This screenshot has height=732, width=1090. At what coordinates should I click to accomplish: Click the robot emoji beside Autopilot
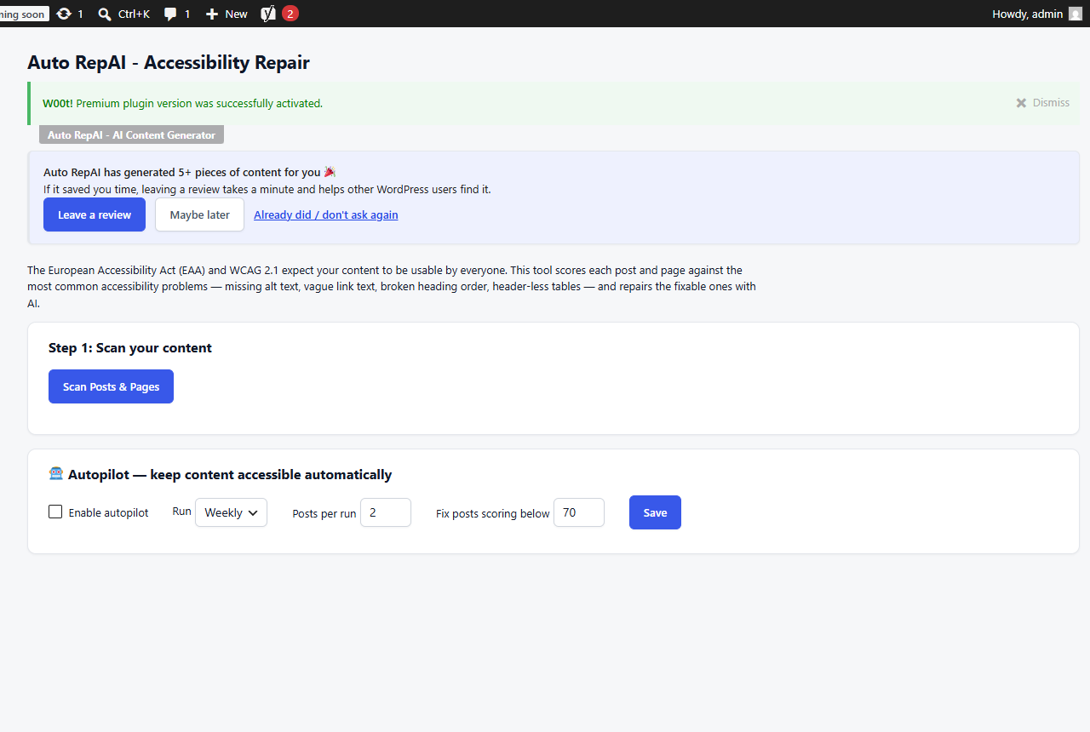pos(56,474)
